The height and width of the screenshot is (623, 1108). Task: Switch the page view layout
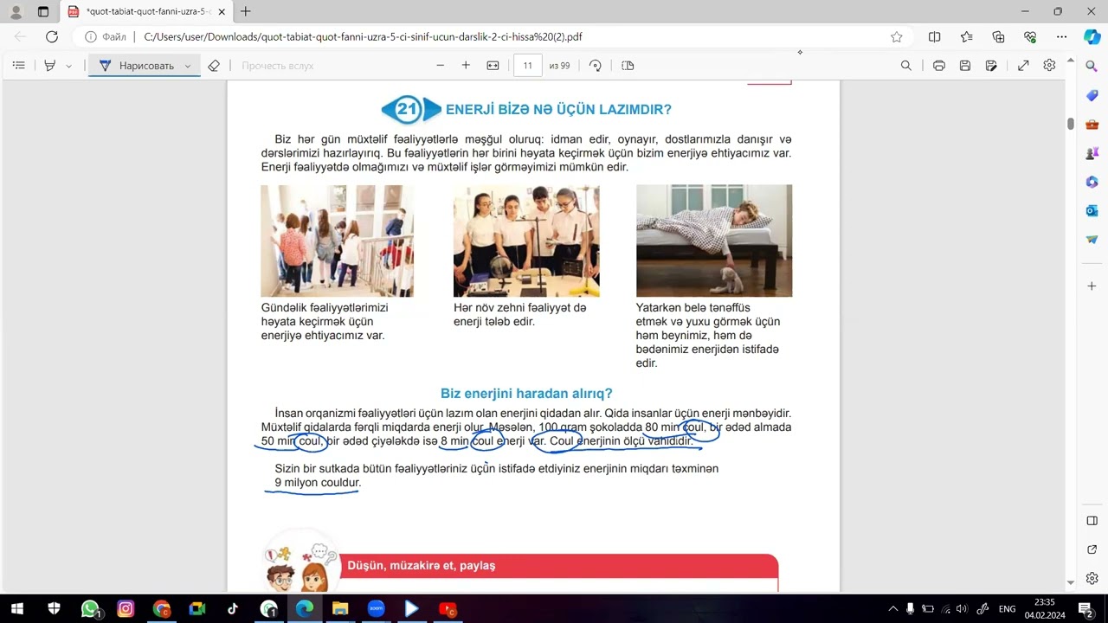628,66
